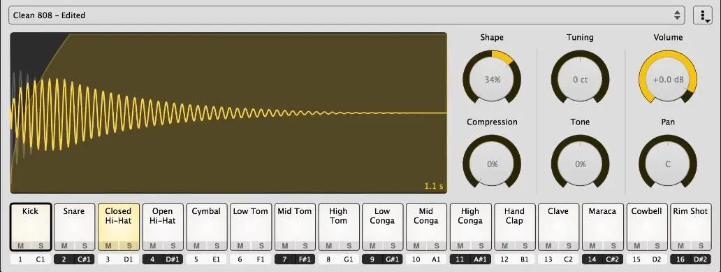The height and width of the screenshot is (272, 721).
Task: Mute the Open Hi-Hat pad
Action: coord(152,245)
